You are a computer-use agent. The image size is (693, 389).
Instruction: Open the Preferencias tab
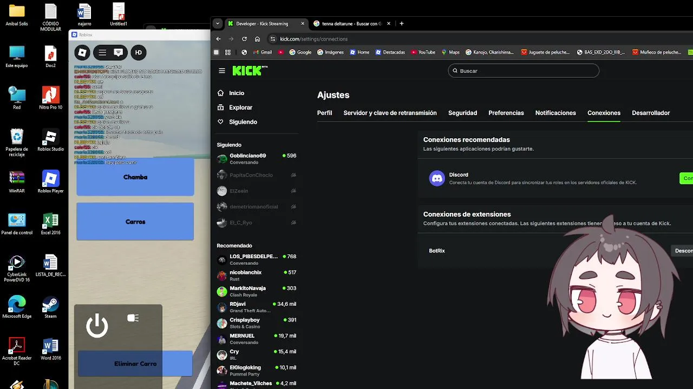506,113
